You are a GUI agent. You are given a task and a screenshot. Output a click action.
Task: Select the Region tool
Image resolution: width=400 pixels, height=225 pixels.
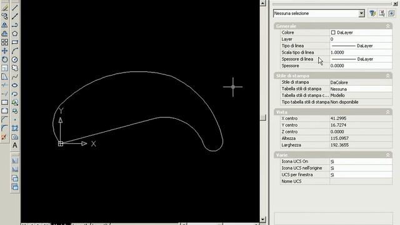tap(15, 137)
